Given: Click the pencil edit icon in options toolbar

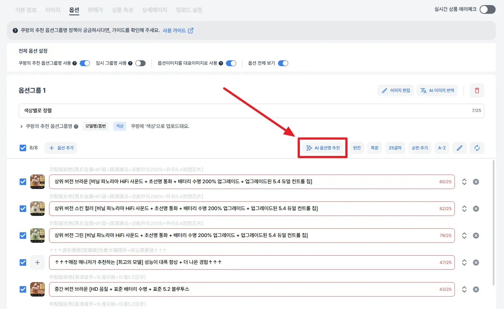Looking at the screenshot, I should [460, 148].
